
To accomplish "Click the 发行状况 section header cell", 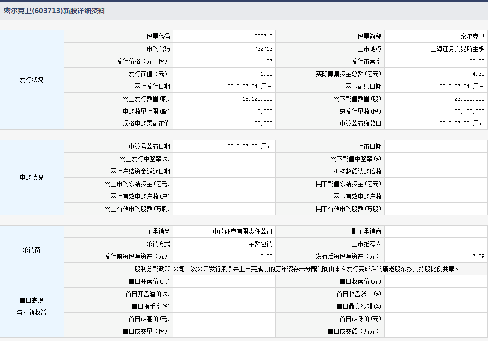I will 32,80.
